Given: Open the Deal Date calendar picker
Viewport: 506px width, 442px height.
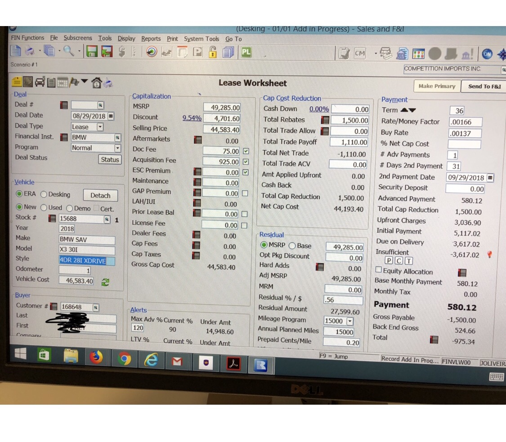Looking at the screenshot, I should pyautogui.click(x=111, y=116).
